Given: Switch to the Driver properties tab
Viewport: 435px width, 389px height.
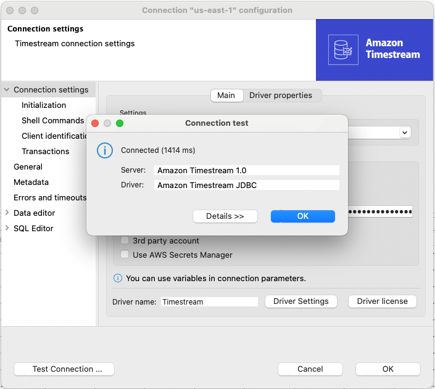Looking at the screenshot, I should (x=281, y=96).
